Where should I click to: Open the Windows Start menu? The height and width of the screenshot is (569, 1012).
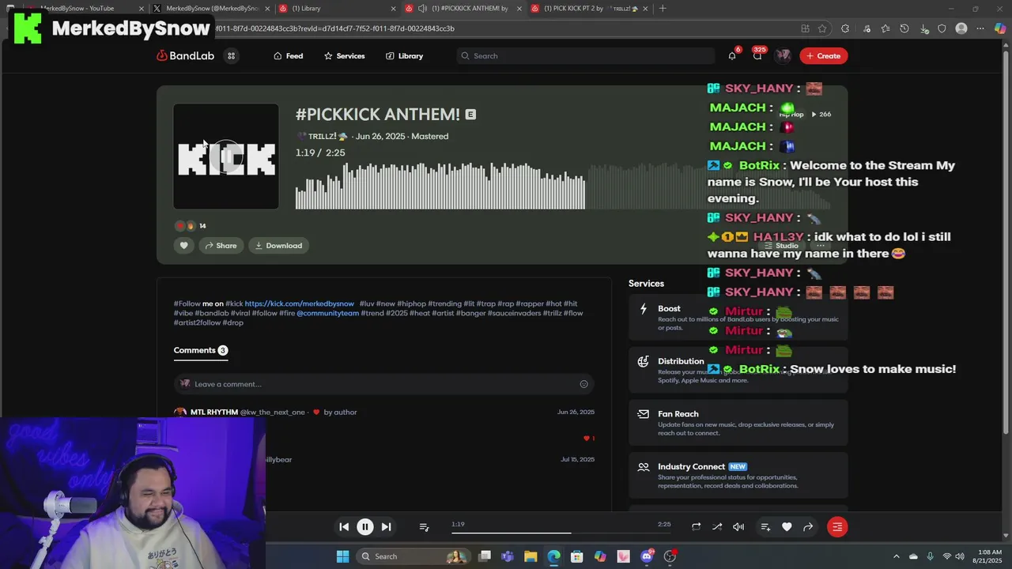(x=342, y=556)
